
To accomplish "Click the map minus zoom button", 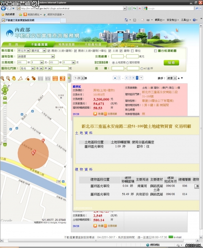I will [x=5, y=144].
